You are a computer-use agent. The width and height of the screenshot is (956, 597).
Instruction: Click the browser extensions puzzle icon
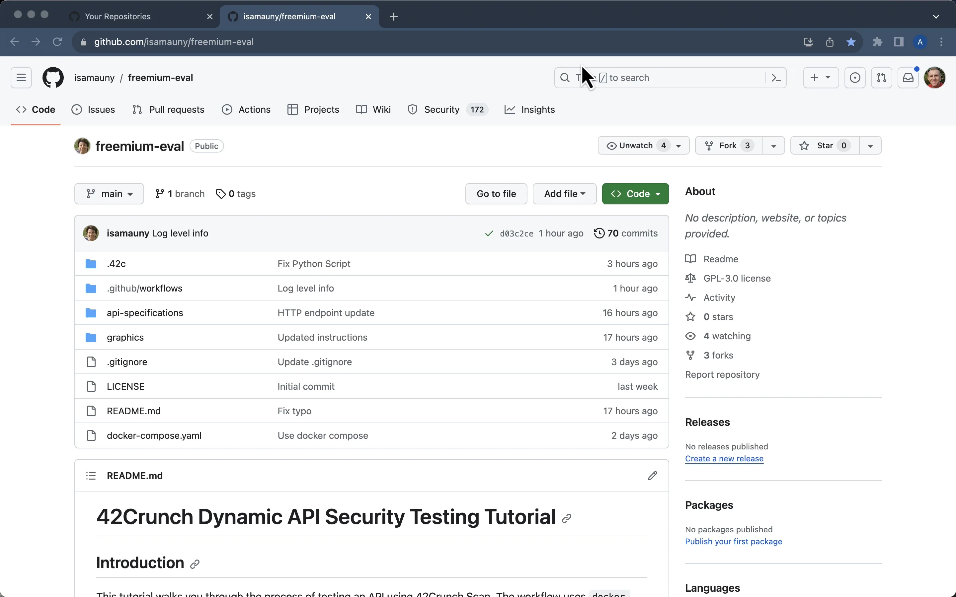[x=877, y=42]
